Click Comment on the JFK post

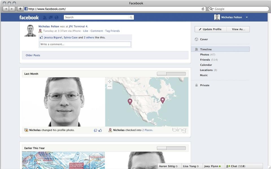click(97, 31)
